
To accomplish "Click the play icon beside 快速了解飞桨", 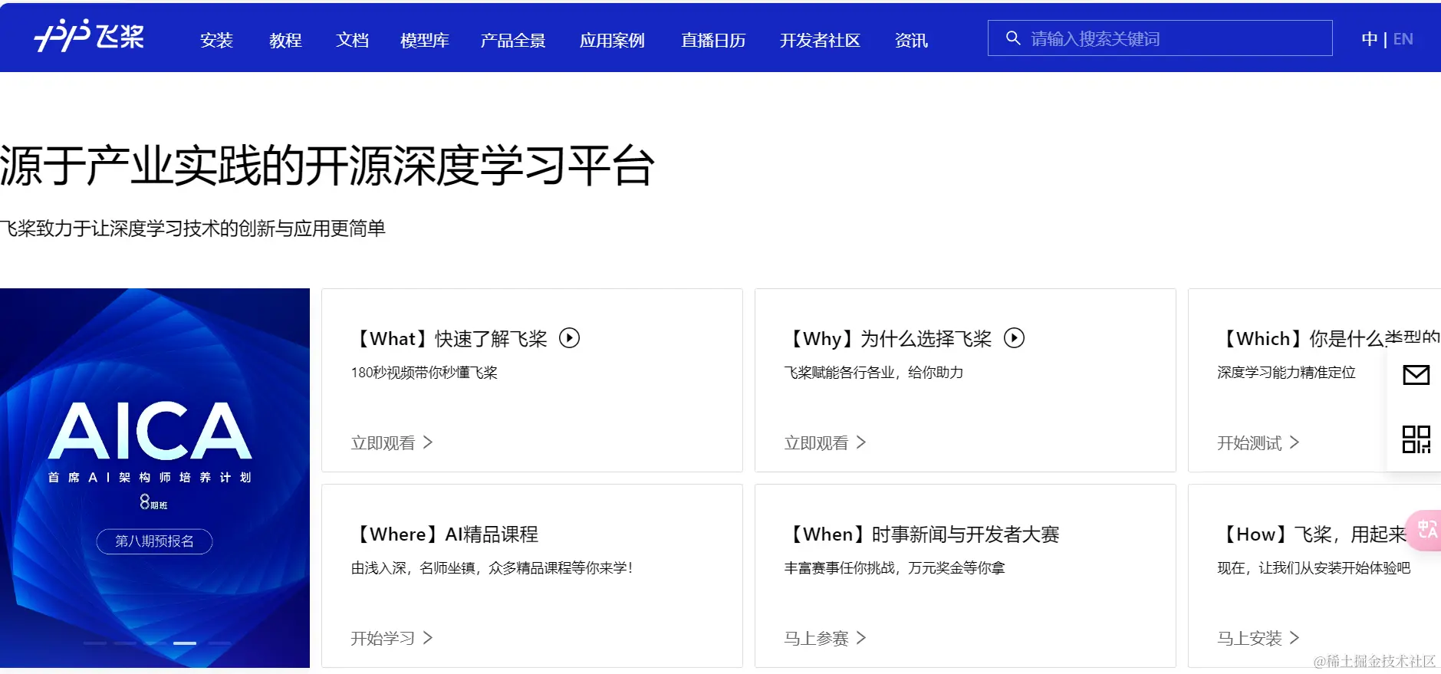I will (569, 338).
